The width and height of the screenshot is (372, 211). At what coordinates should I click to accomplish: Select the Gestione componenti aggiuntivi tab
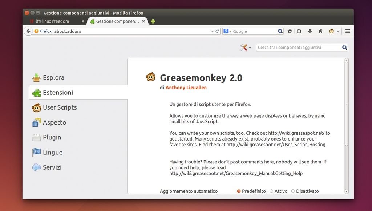pos(117,21)
